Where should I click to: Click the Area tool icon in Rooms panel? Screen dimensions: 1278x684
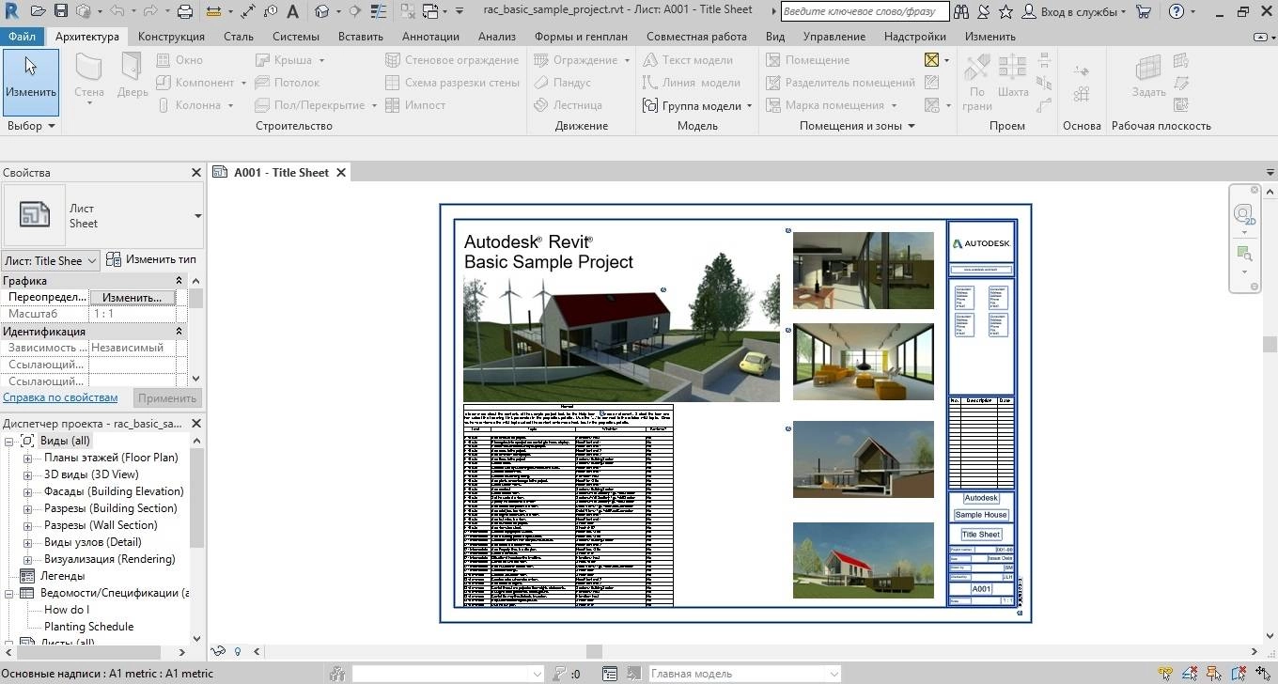(x=931, y=59)
